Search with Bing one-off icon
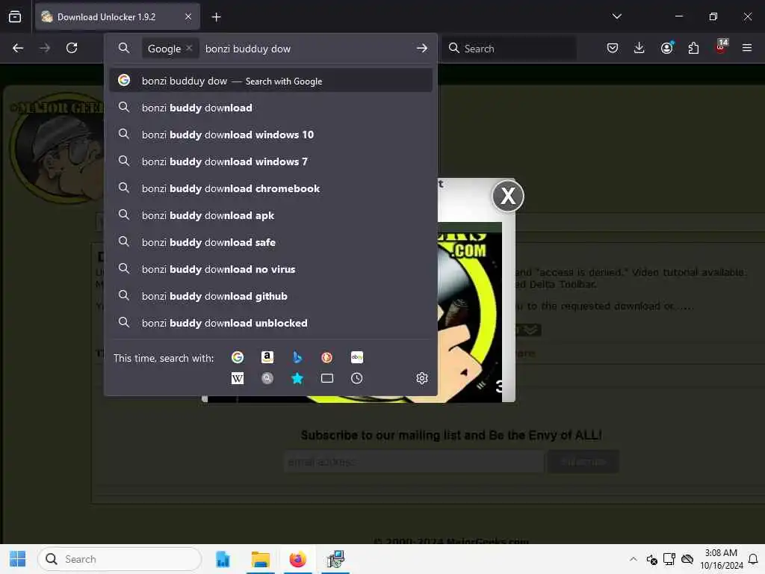 pyautogui.click(x=297, y=357)
